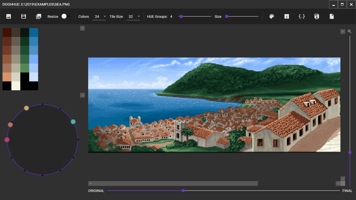Select the orange handle on hue wheel
Viewport: 356px width, 200px height.
coord(10,125)
